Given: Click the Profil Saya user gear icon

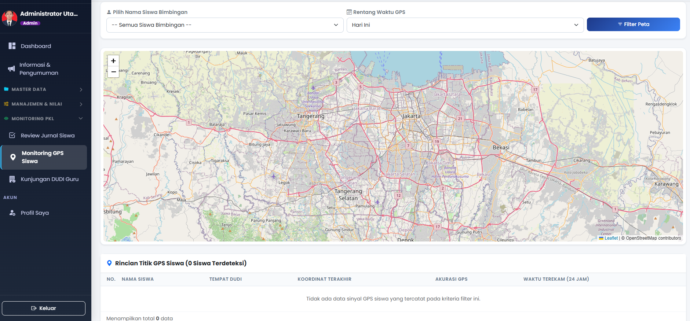Looking at the screenshot, I should point(12,213).
